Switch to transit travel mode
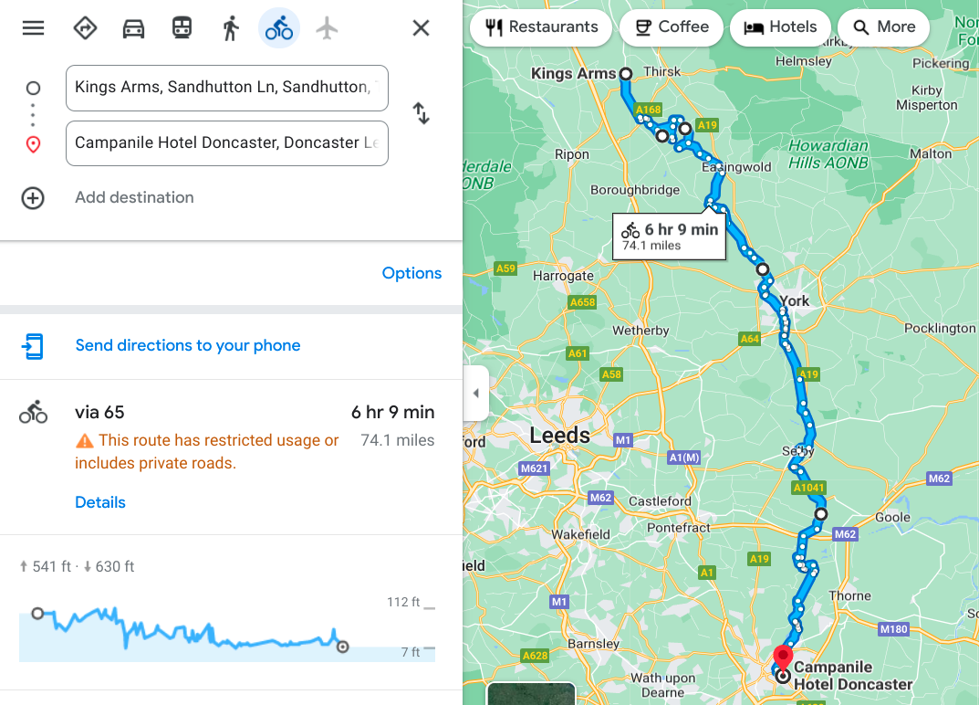Viewport: 979px width, 705px height. 182,28
